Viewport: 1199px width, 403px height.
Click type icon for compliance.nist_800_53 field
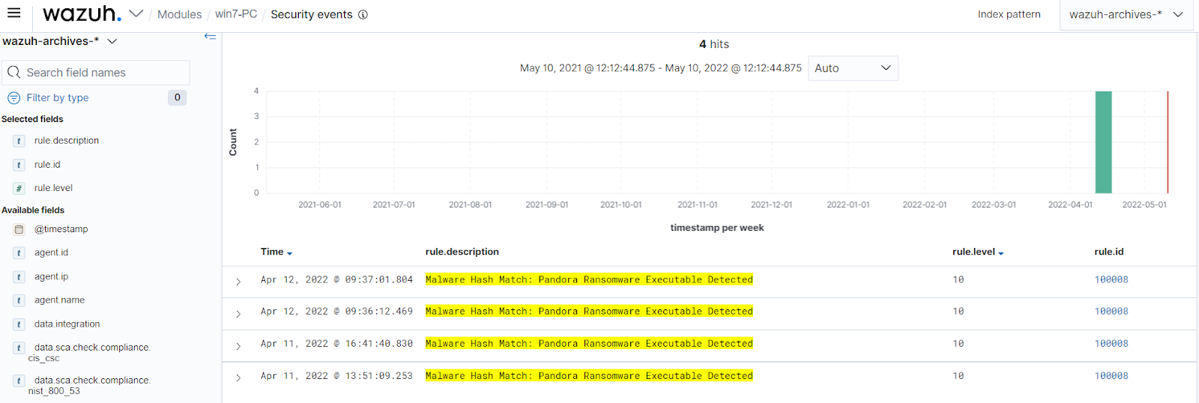[19, 381]
